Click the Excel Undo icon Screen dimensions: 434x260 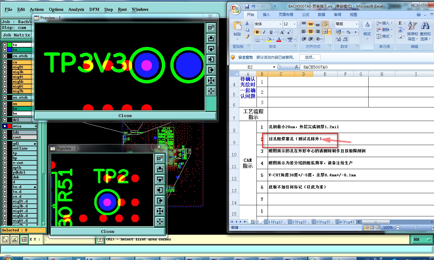point(253,6)
